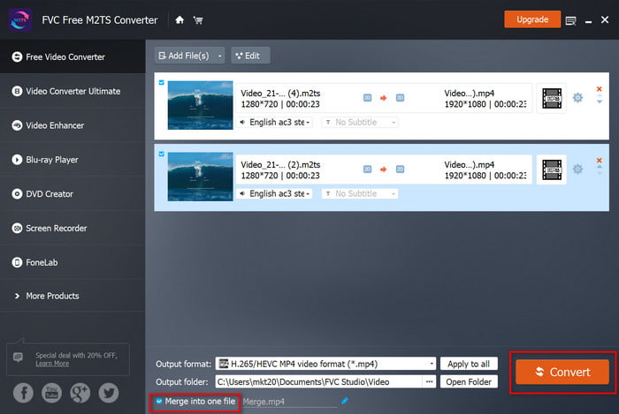
Task: Open settings gear for first video
Action: [x=577, y=97]
